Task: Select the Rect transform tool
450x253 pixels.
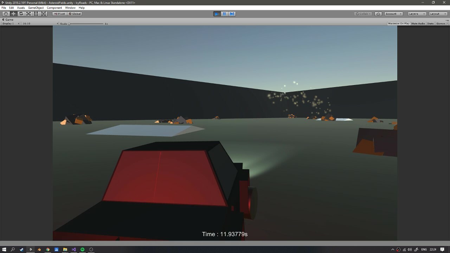Action: (x=36, y=14)
